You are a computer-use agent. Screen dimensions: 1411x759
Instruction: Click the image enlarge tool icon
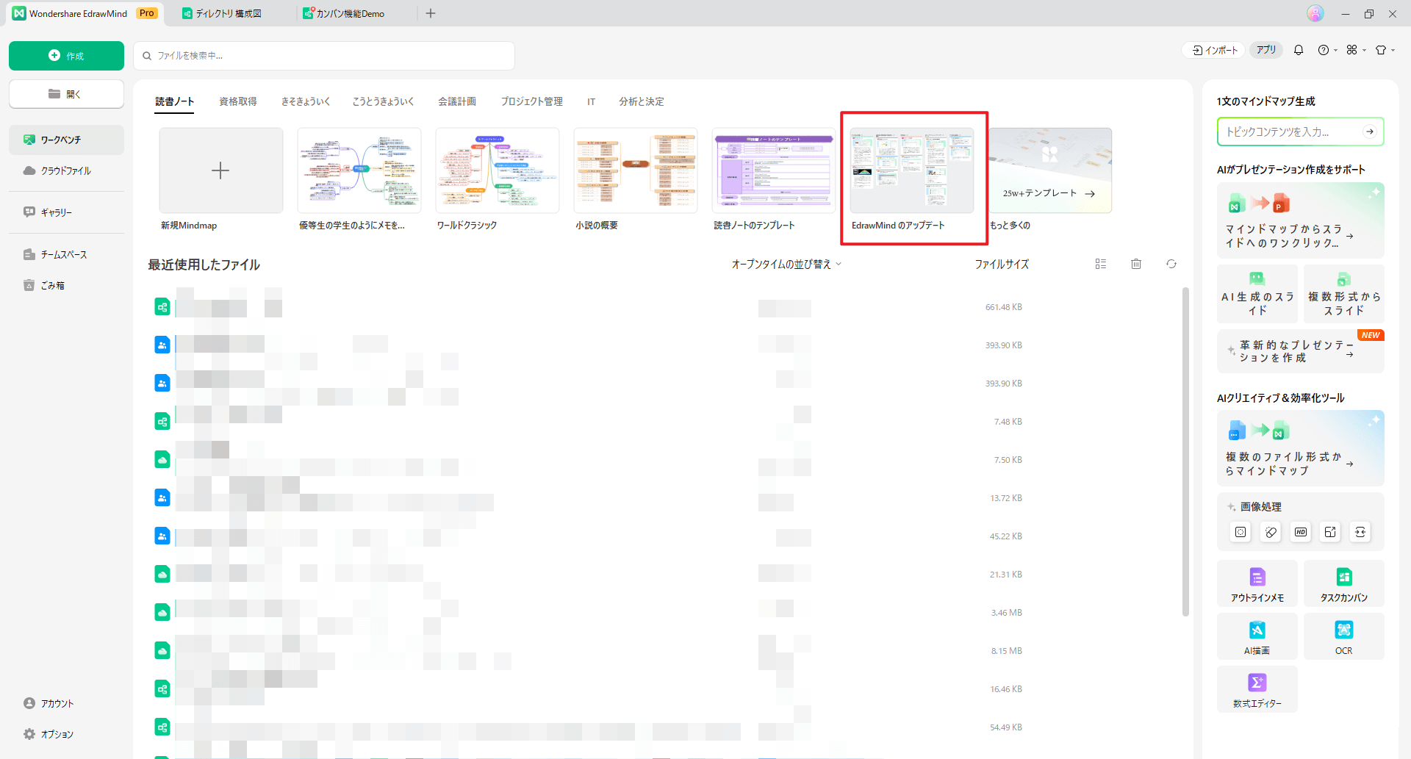tap(1330, 532)
